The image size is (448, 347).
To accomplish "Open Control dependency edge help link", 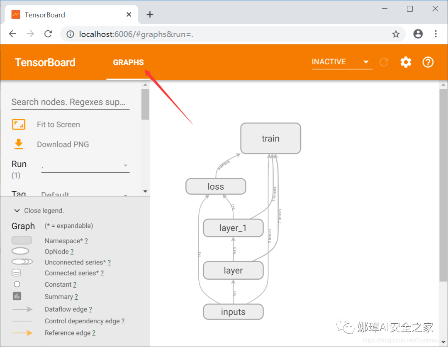I will coord(123,321).
